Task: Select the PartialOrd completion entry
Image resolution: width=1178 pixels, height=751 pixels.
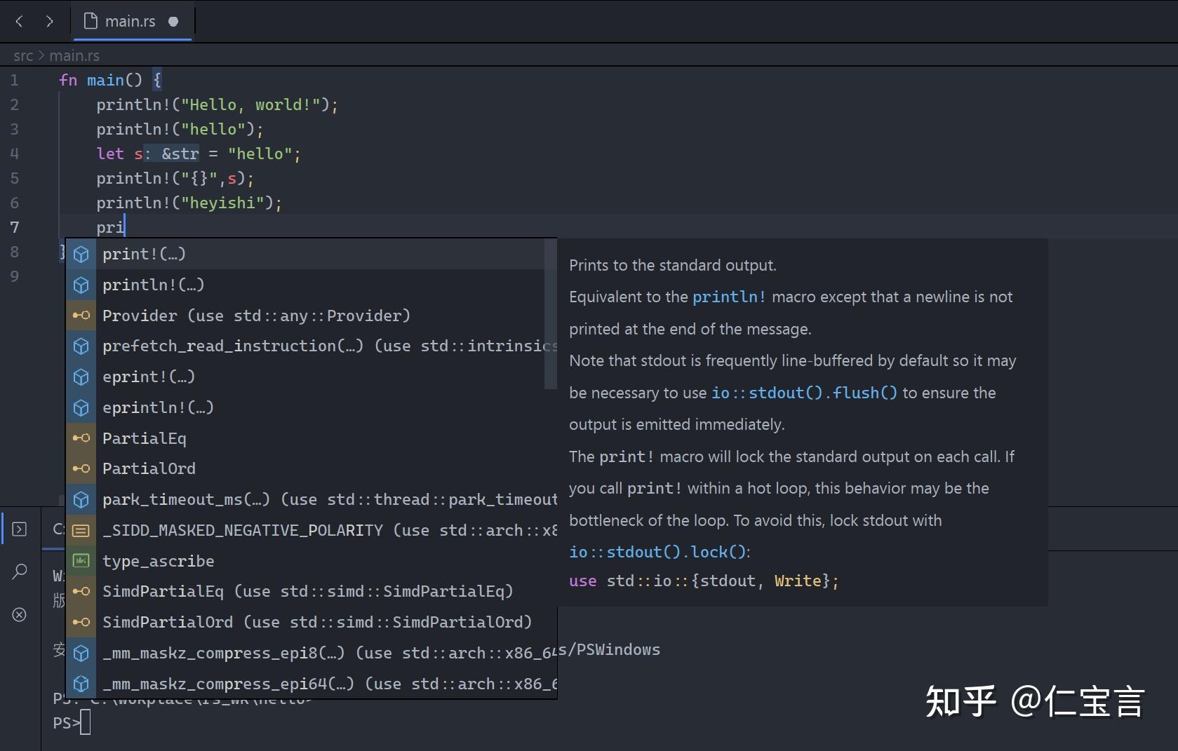Action: [x=149, y=468]
